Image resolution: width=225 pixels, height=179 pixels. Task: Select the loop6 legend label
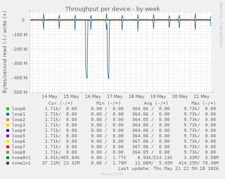pyautogui.click(x=19, y=141)
